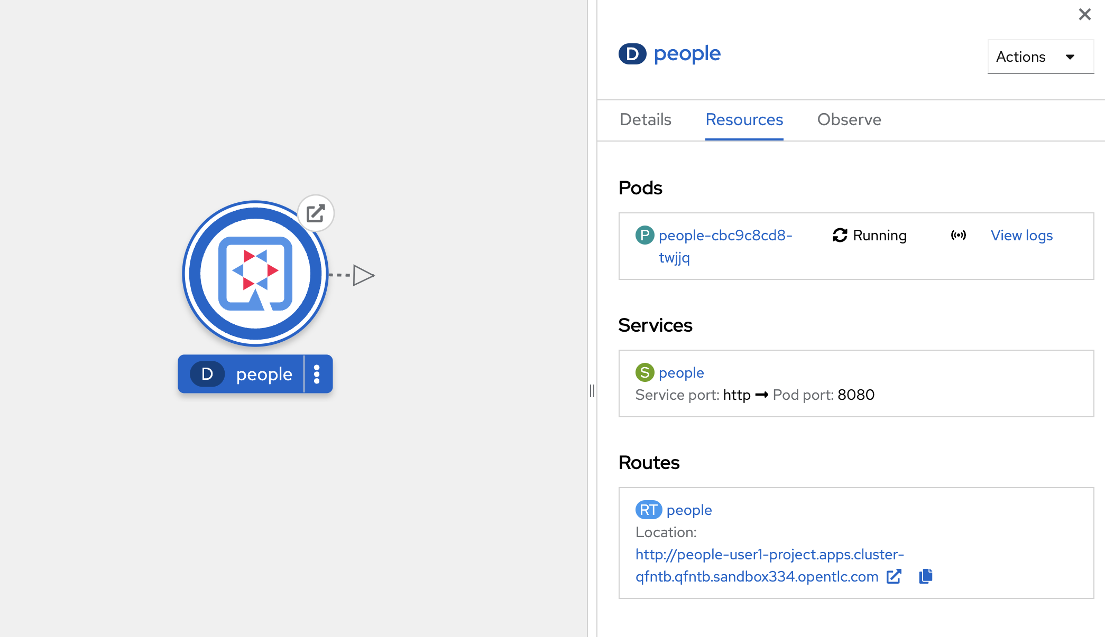Click the RT badge in the Routes section

pyautogui.click(x=648, y=510)
